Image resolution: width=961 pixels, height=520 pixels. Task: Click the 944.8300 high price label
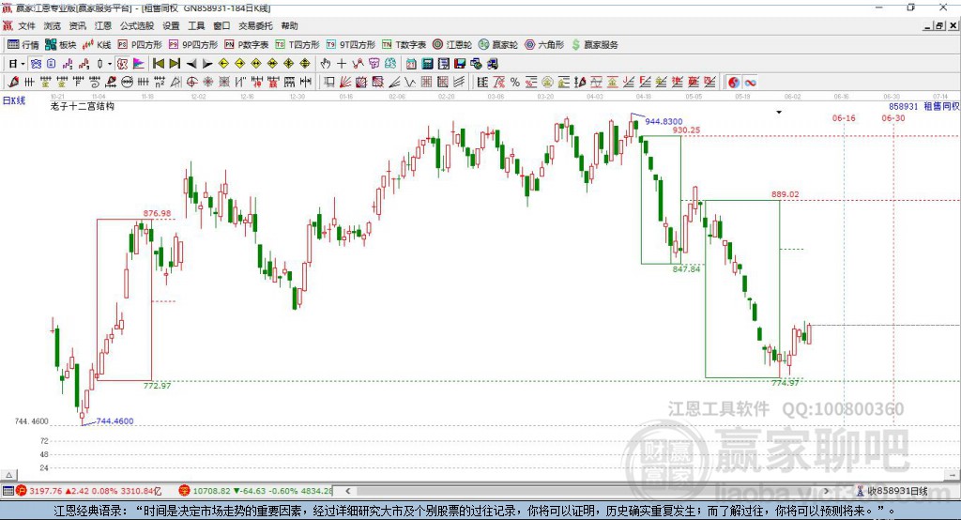click(x=664, y=122)
